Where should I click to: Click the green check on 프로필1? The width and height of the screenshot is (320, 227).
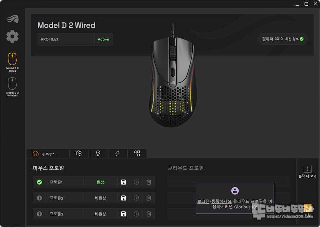click(39, 182)
